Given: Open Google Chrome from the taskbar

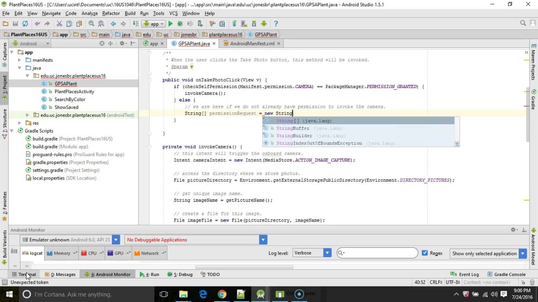Looking at the screenshot, I should point(222,294).
